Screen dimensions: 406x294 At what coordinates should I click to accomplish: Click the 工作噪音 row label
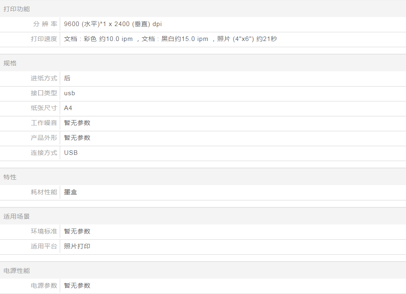tap(44, 123)
